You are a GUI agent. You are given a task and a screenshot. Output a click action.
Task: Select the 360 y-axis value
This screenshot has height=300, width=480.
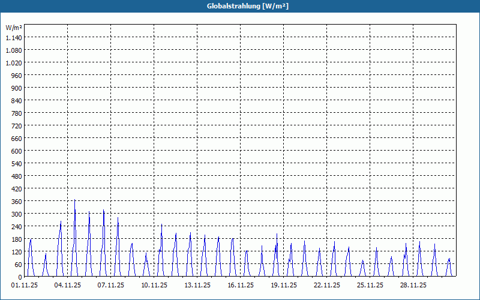coord(16,202)
